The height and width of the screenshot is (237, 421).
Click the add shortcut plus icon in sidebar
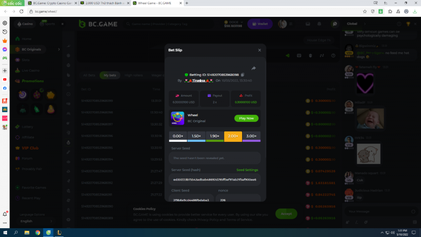pyautogui.click(x=5, y=70)
